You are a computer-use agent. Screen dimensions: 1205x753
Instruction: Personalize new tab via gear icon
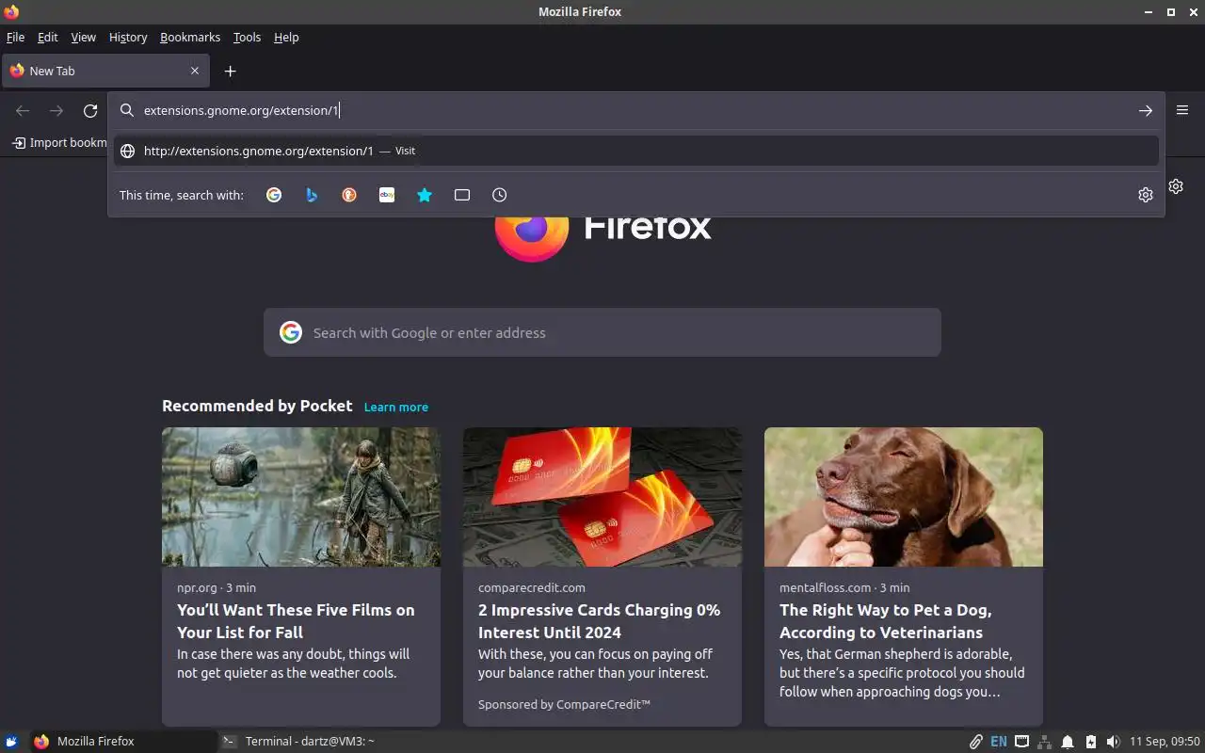pos(1176,186)
